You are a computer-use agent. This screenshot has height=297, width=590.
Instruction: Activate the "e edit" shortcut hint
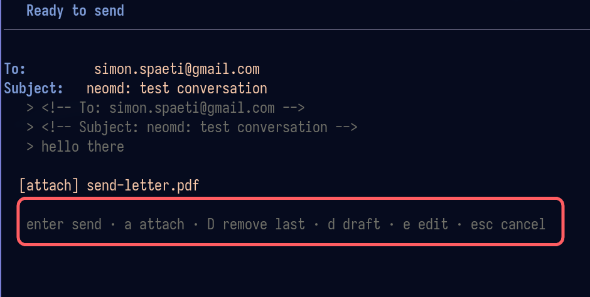click(x=425, y=224)
